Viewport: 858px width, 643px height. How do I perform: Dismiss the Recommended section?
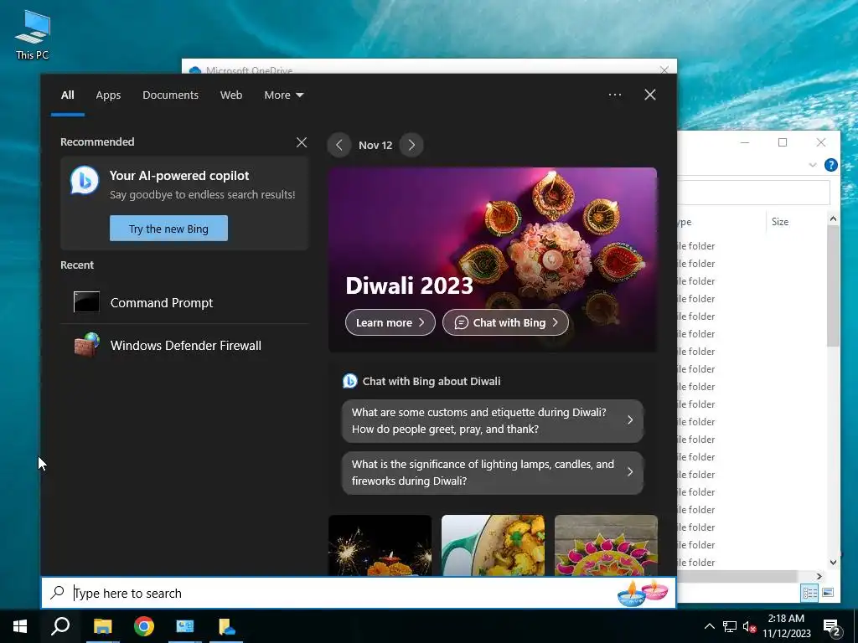(302, 142)
